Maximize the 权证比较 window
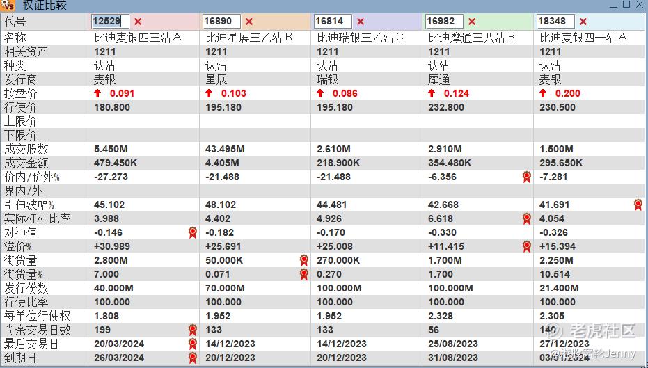The width and height of the screenshot is (648, 368). 627,5
